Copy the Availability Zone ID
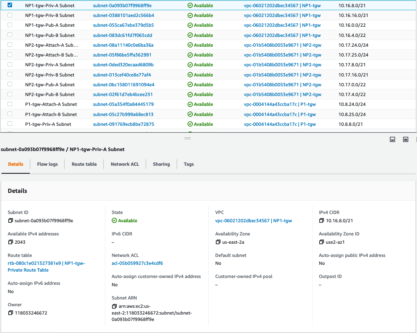Image resolution: width=417 pixels, height=333 pixels. click(x=322, y=242)
